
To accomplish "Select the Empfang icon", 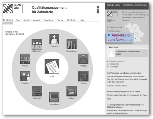I will [x=25, y=76].
